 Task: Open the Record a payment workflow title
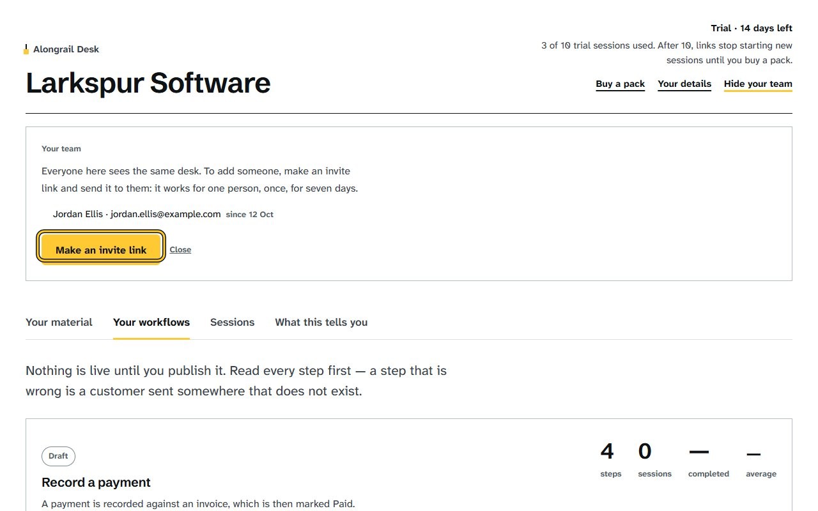coord(96,482)
